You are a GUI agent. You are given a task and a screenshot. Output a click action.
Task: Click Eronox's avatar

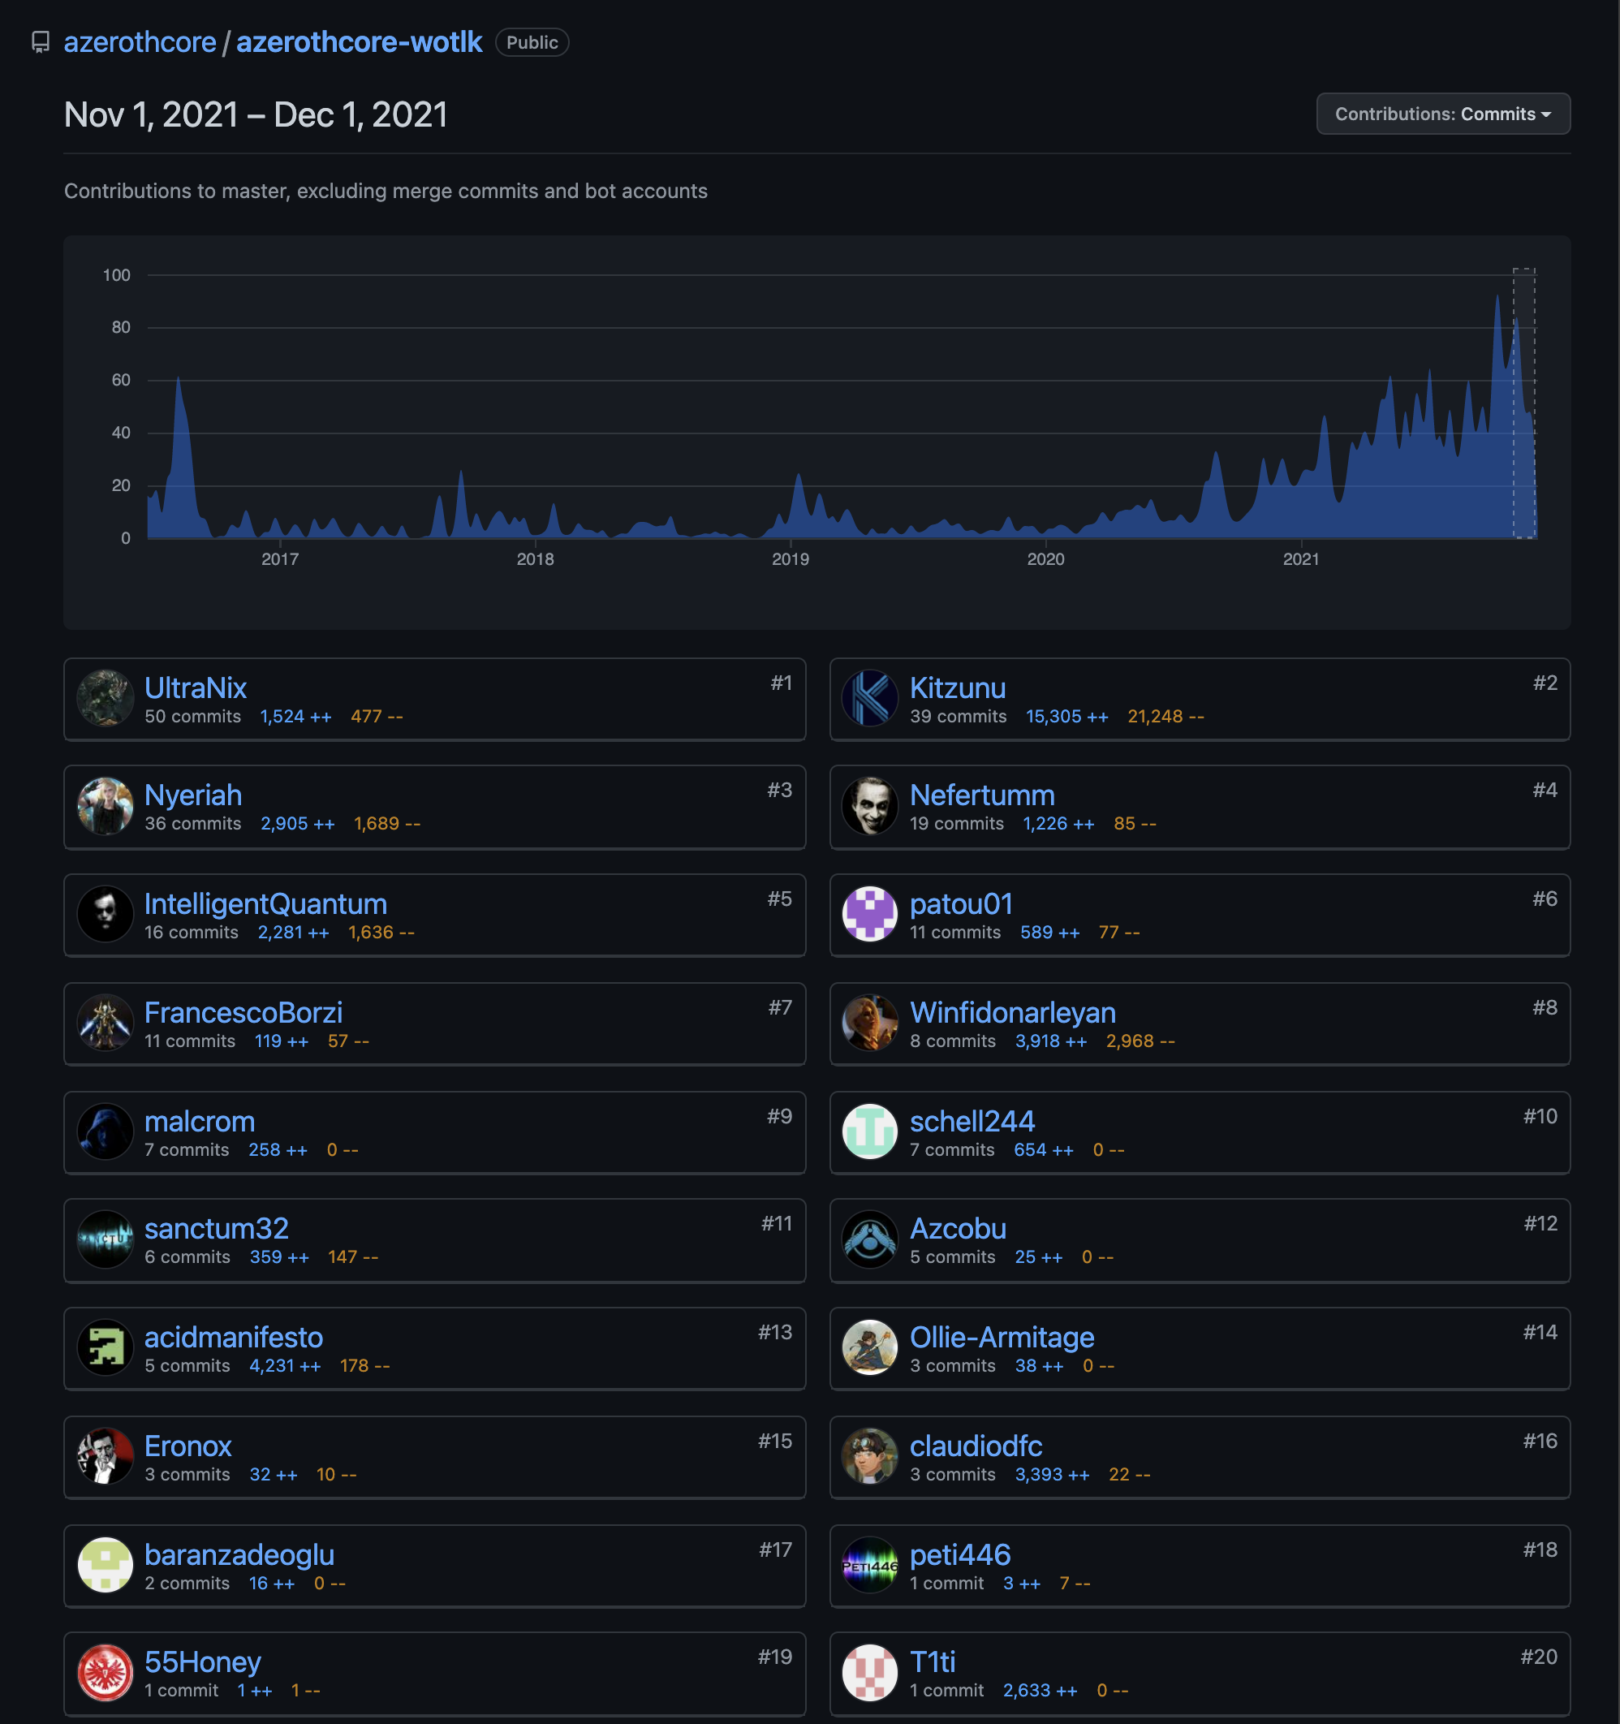(x=105, y=1455)
